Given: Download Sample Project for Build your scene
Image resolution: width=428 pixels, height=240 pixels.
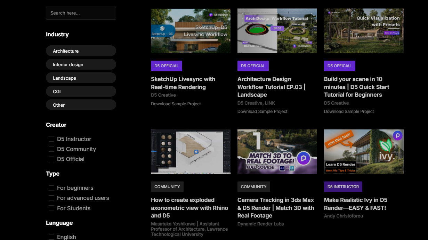Looking at the screenshot, I should click(x=349, y=112).
